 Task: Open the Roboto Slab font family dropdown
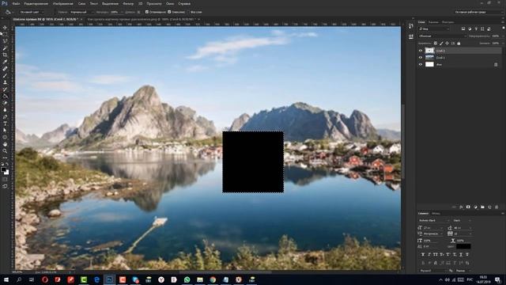click(434, 220)
